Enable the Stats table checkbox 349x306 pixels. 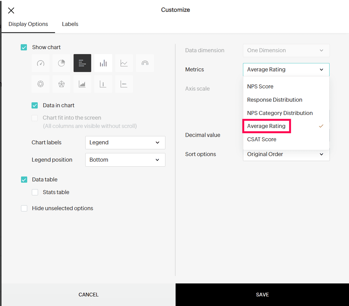[35, 192]
